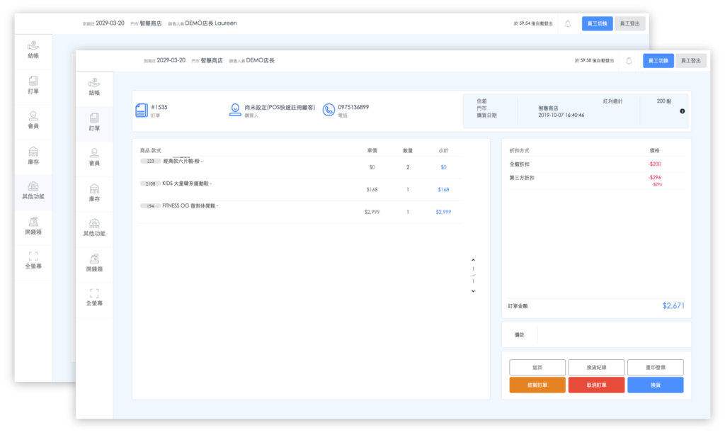Image resolution: width=725 pixels, height=435 pixels.
Task: Click the up arrow of the item list pager
Action: tap(473, 260)
